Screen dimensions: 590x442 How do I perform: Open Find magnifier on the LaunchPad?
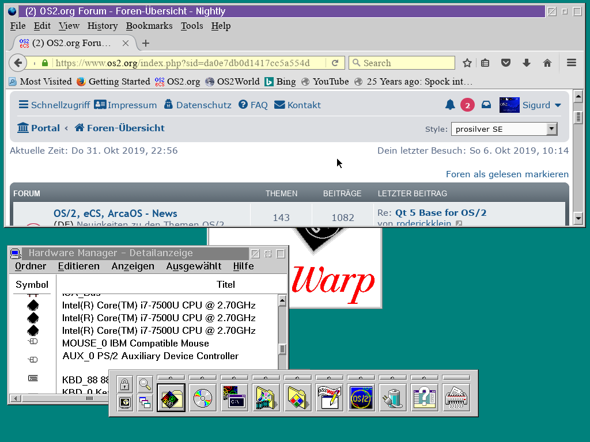click(x=145, y=384)
